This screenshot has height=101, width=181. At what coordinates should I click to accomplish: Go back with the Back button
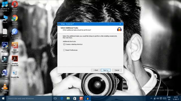click(x=96, y=70)
